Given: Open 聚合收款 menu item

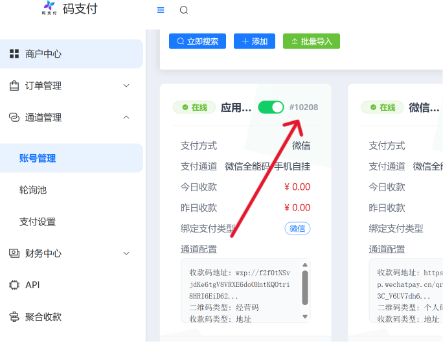Looking at the screenshot, I should 71,317.
